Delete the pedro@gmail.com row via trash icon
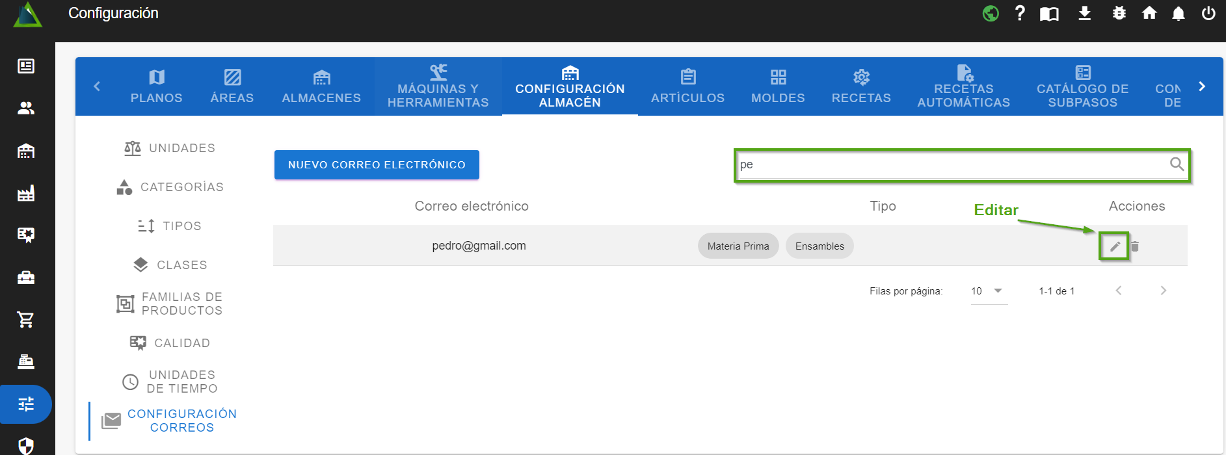 1135,246
